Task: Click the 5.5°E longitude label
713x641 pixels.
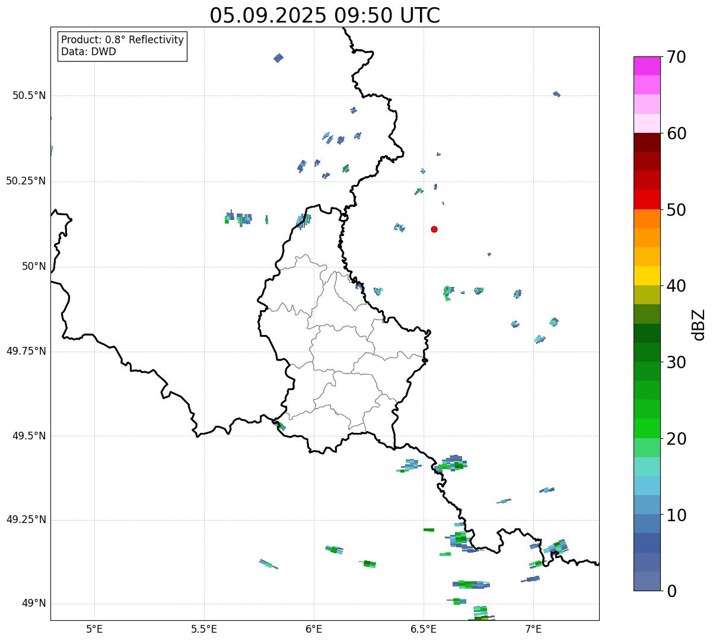Action: 204,629
